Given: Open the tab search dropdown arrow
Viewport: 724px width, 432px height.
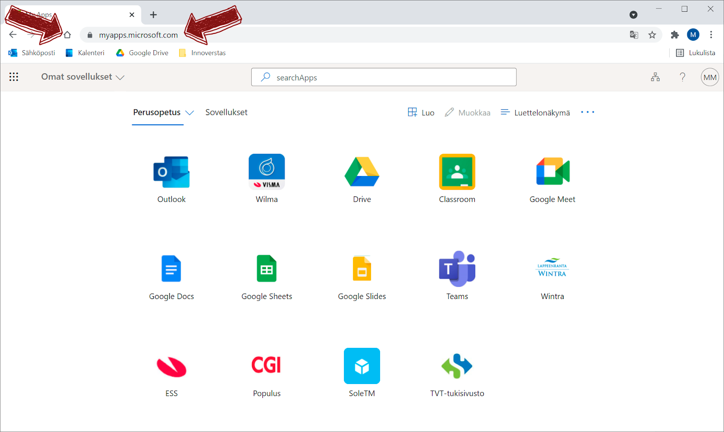Looking at the screenshot, I should pos(633,15).
